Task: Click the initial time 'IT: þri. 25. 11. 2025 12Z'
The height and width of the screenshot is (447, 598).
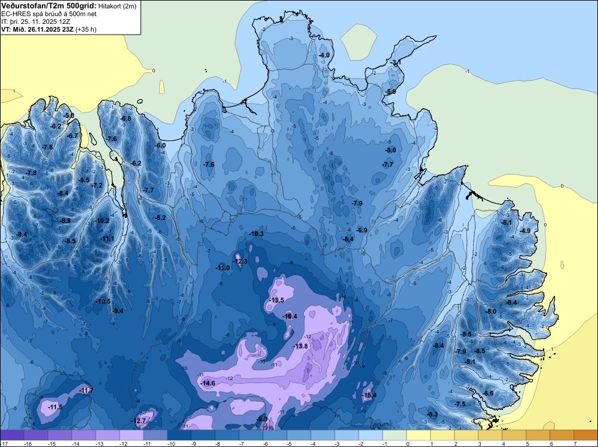Action: click(x=36, y=22)
